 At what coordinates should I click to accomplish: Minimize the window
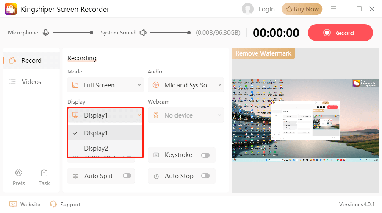(x=346, y=9)
